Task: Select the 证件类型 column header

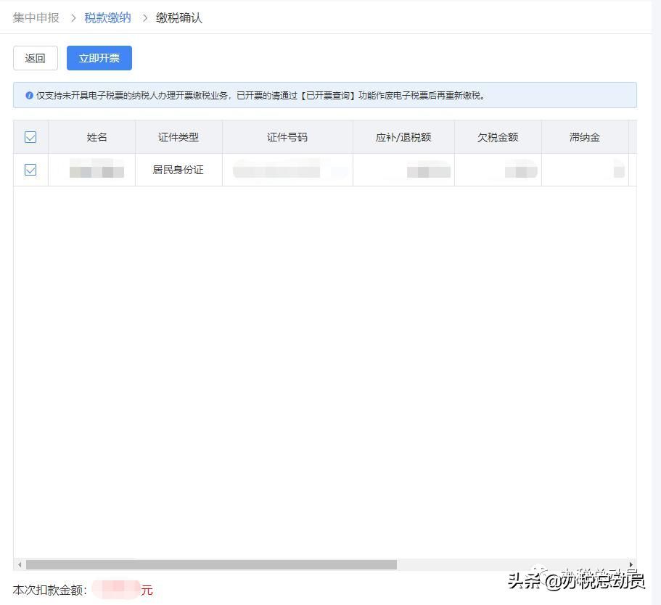Action: point(178,136)
